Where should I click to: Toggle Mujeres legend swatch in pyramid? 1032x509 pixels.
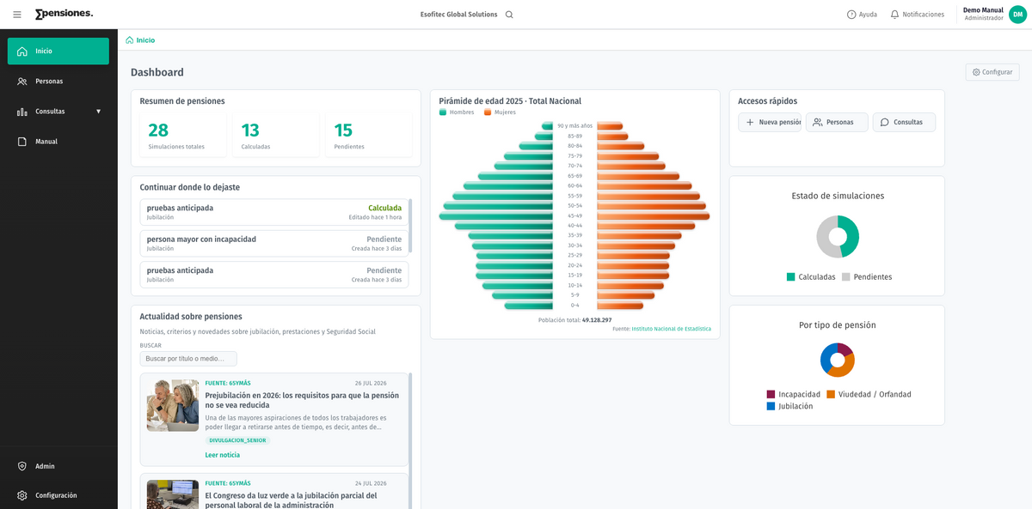[x=488, y=112]
